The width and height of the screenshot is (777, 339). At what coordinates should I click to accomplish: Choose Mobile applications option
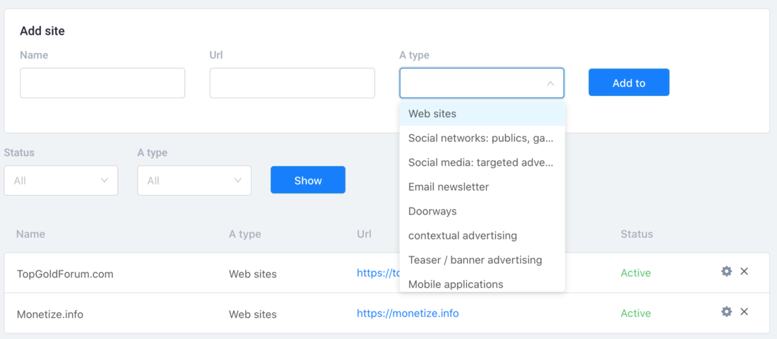482,283
